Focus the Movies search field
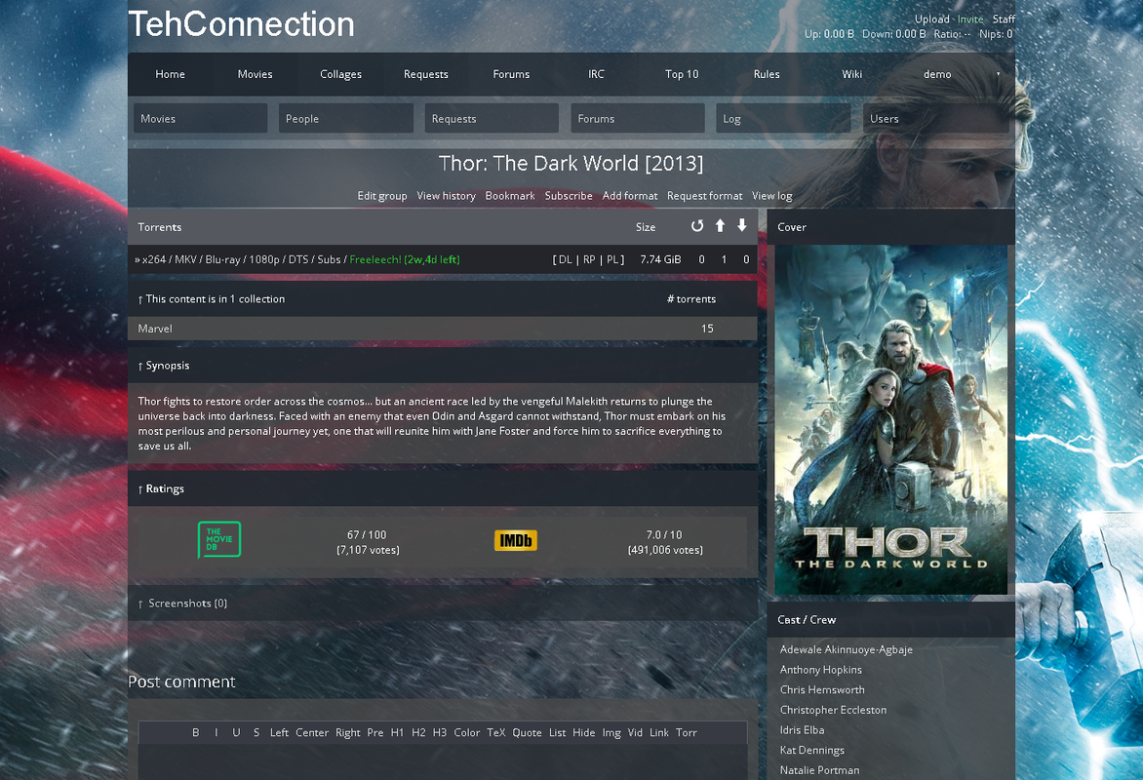The width and height of the screenshot is (1143, 780). point(201,118)
